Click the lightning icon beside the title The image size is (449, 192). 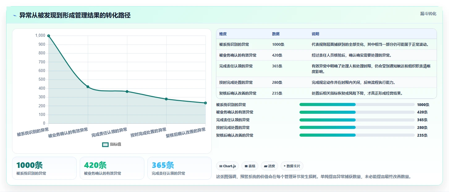coord(15,15)
